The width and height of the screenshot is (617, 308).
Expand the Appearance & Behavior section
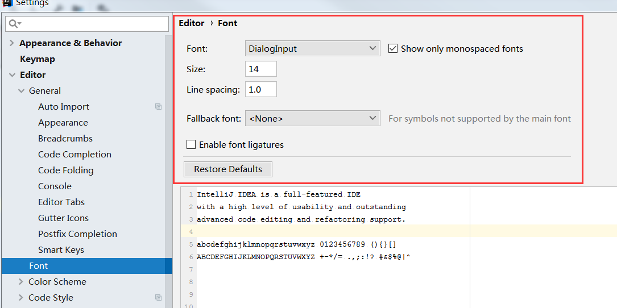12,43
